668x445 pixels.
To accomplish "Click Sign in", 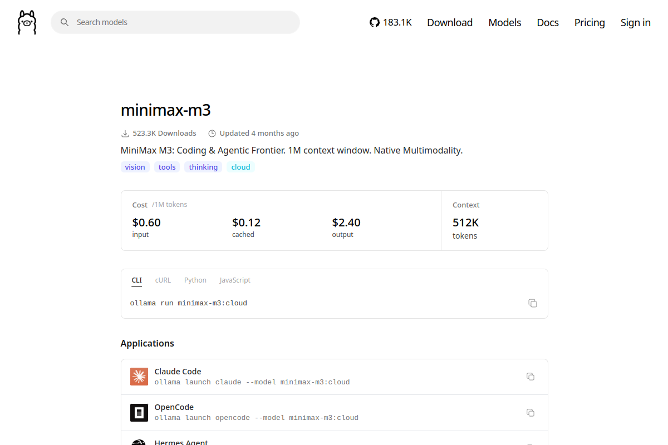I will [636, 22].
